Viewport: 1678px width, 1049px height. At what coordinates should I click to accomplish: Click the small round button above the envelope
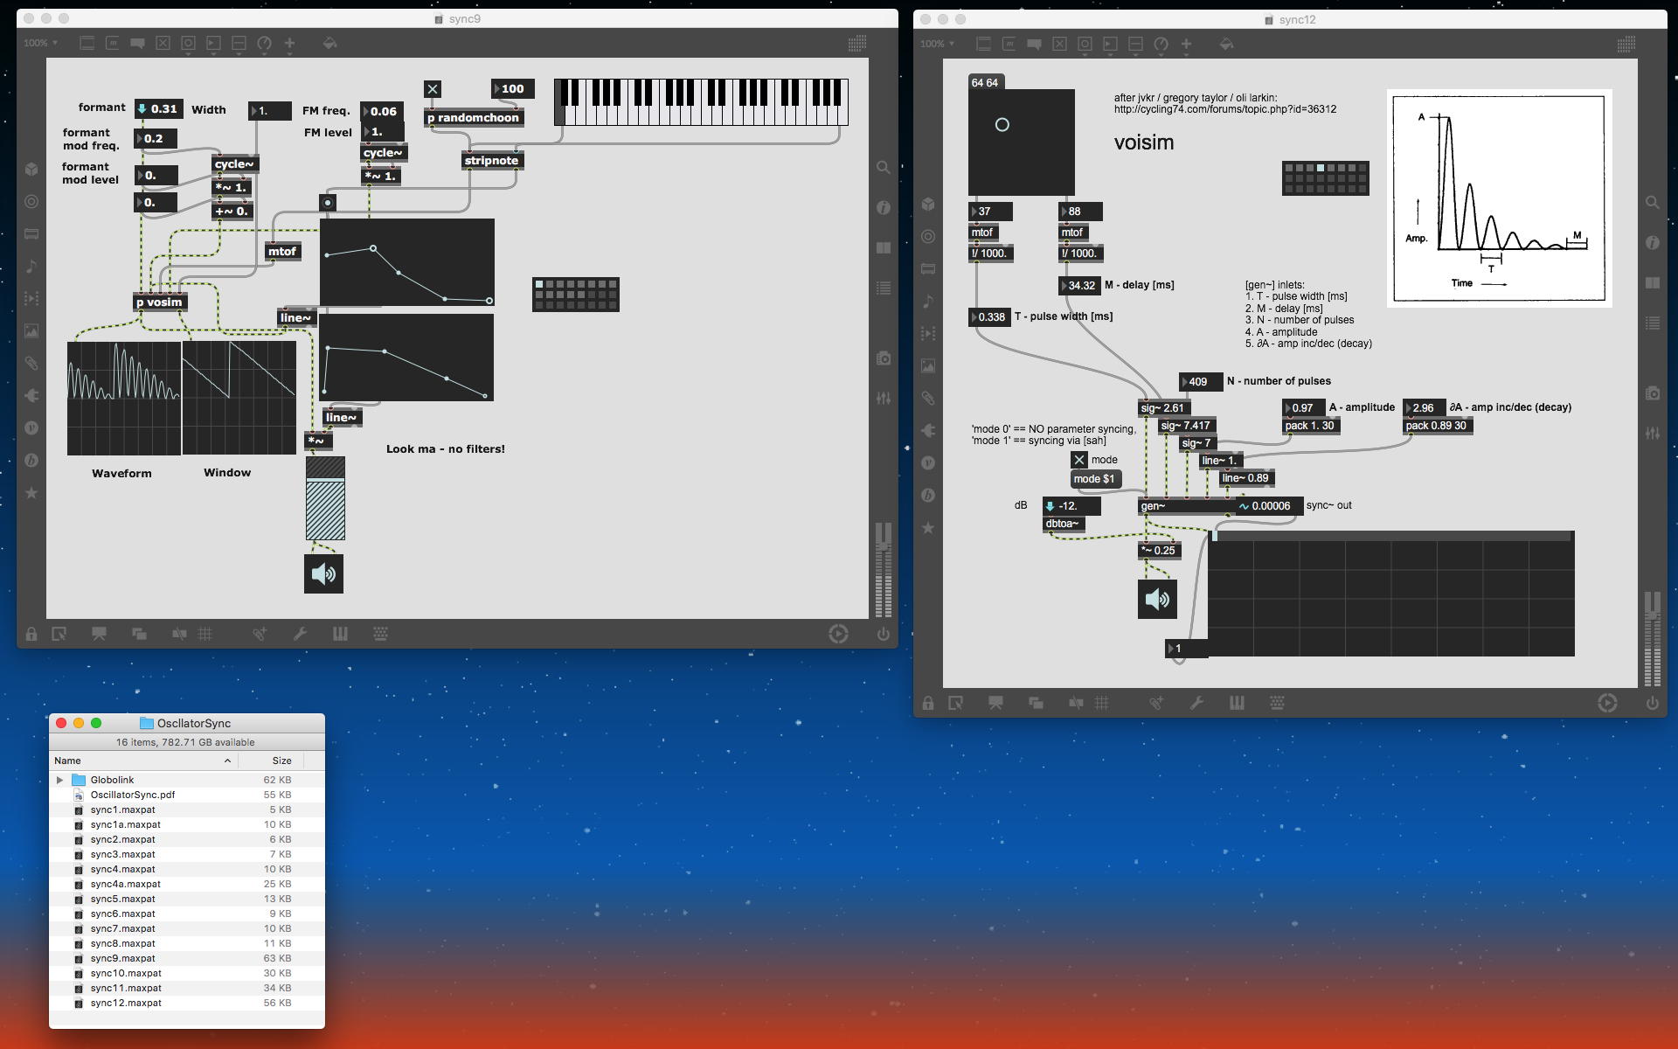tap(328, 203)
